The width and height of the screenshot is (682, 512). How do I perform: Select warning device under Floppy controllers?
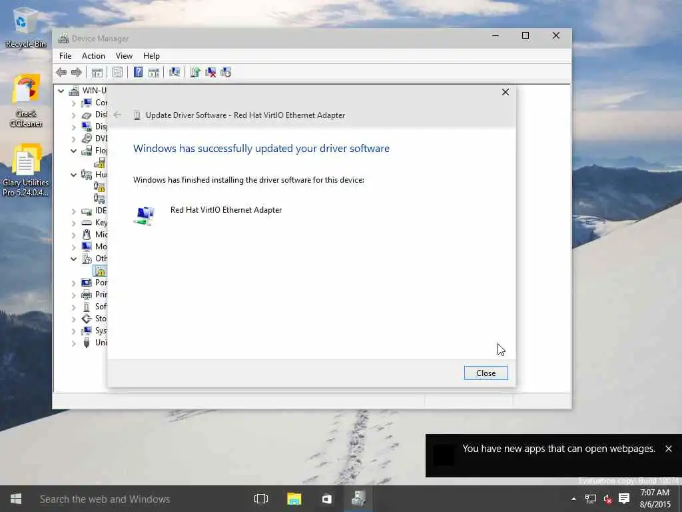[100, 163]
